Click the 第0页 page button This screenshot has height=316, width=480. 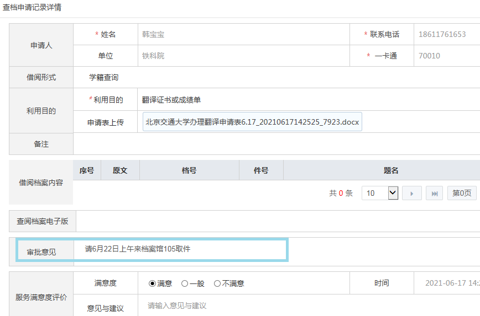point(461,193)
